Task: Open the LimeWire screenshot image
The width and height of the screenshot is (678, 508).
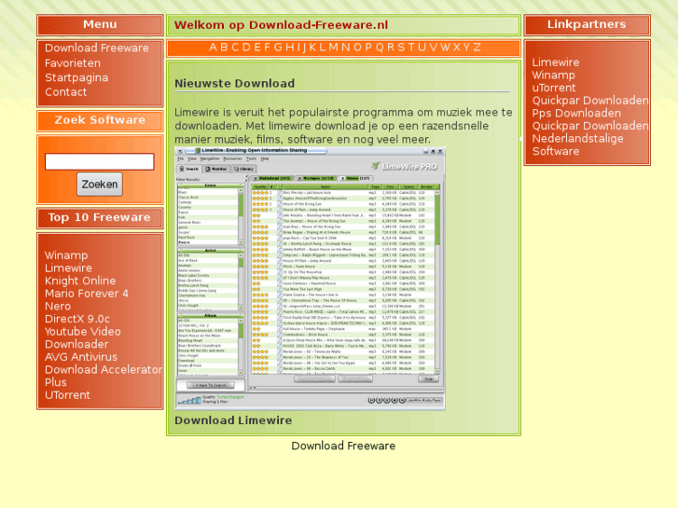Action: (310, 279)
